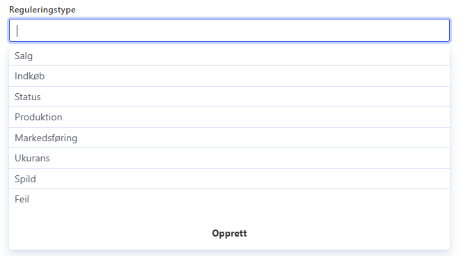461x256 pixels.
Task: Set Reguleringstype to Markedsføring
Action: (x=229, y=138)
